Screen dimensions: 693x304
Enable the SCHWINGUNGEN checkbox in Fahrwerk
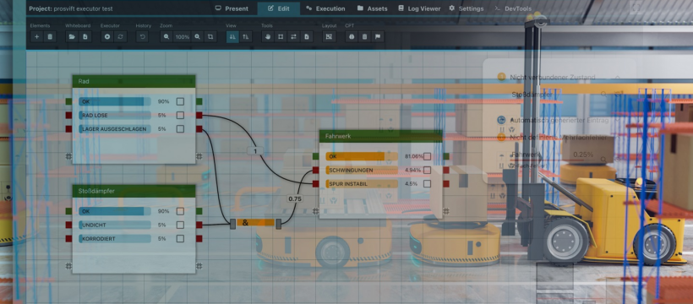(427, 170)
